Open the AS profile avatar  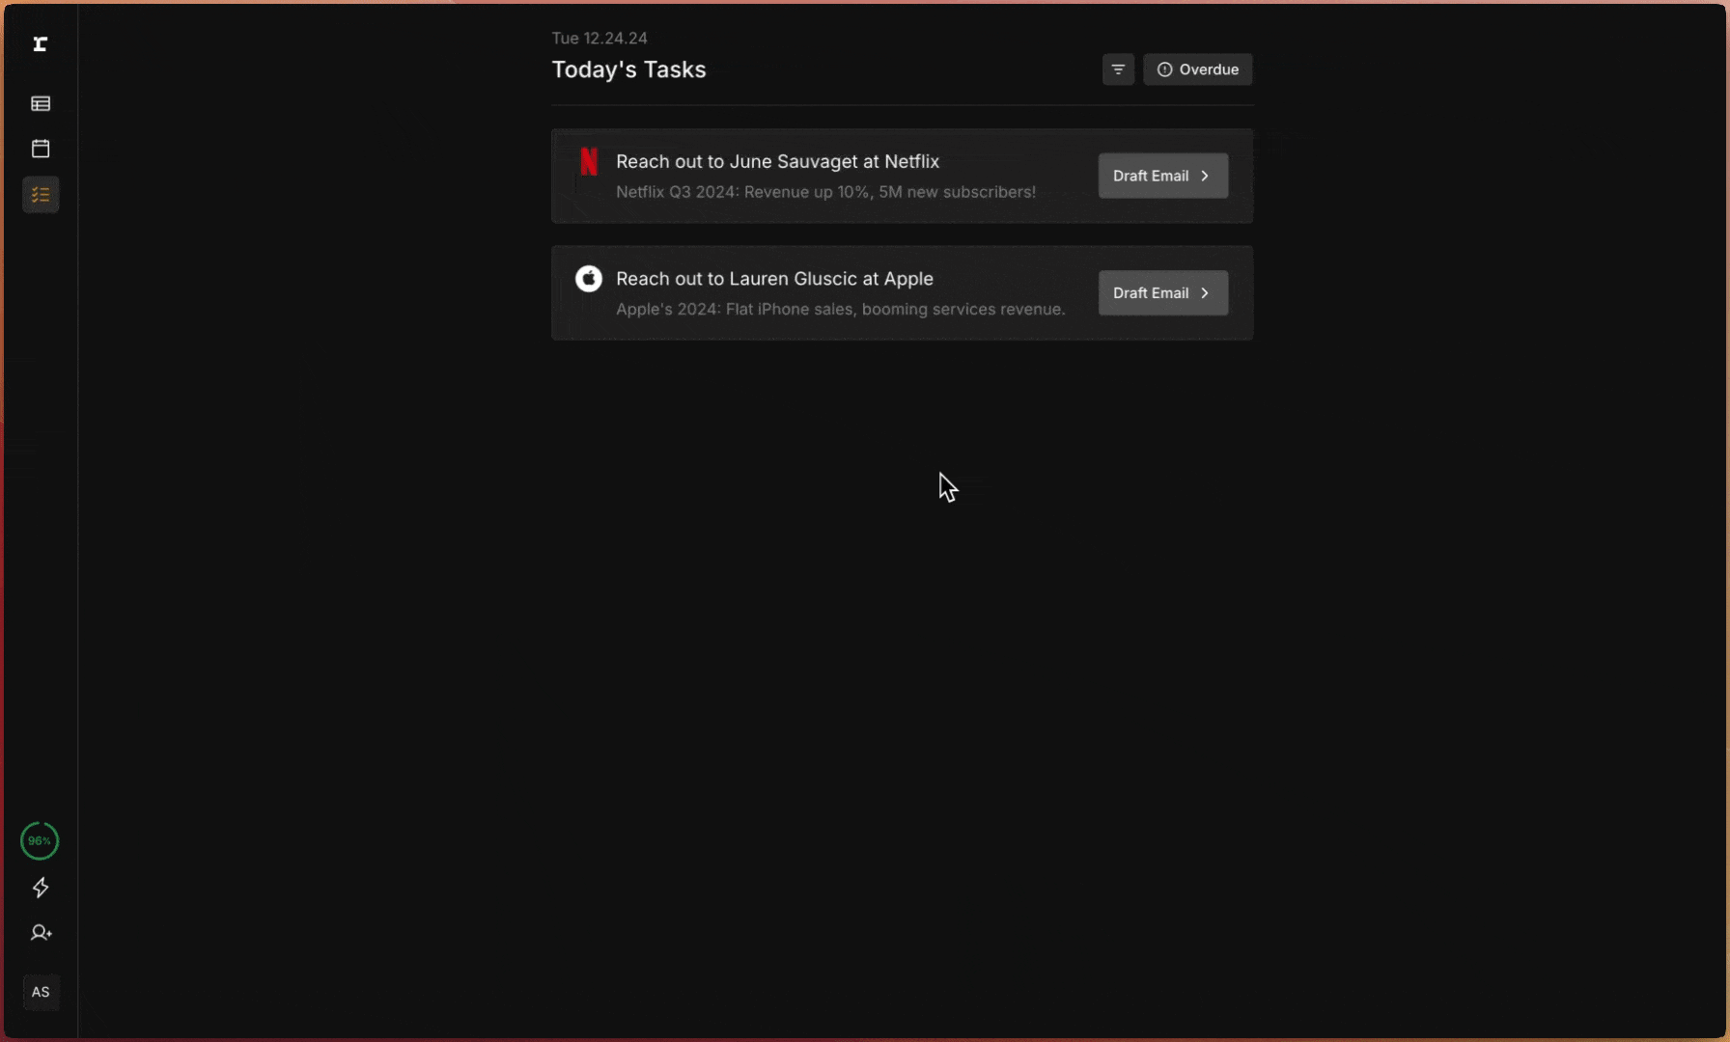click(41, 992)
